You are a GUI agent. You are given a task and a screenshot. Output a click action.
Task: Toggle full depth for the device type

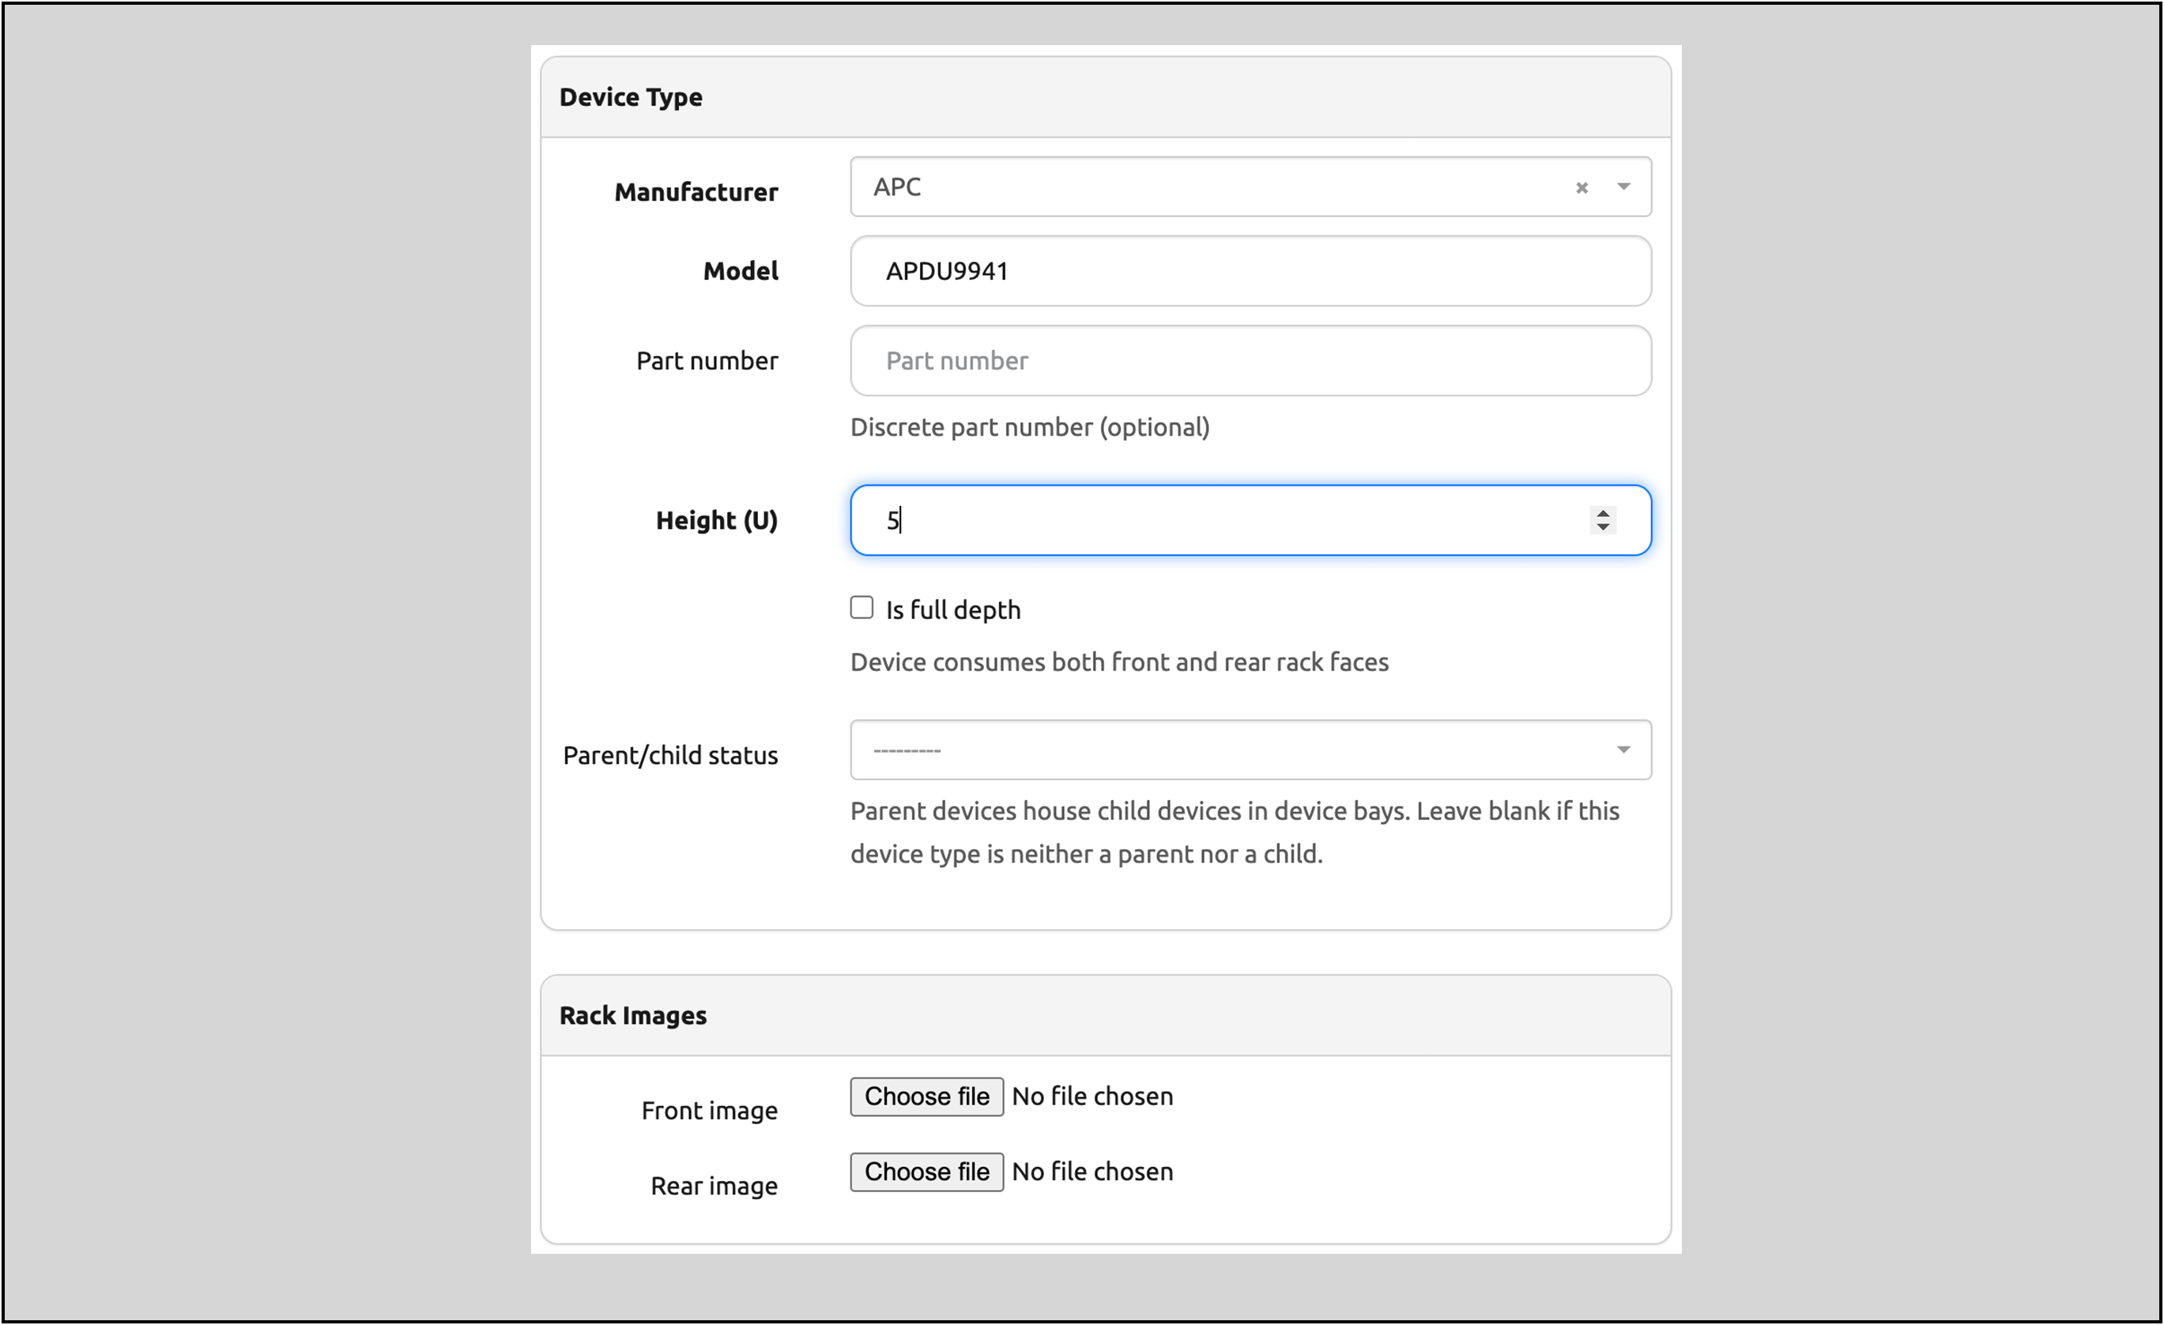(861, 607)
